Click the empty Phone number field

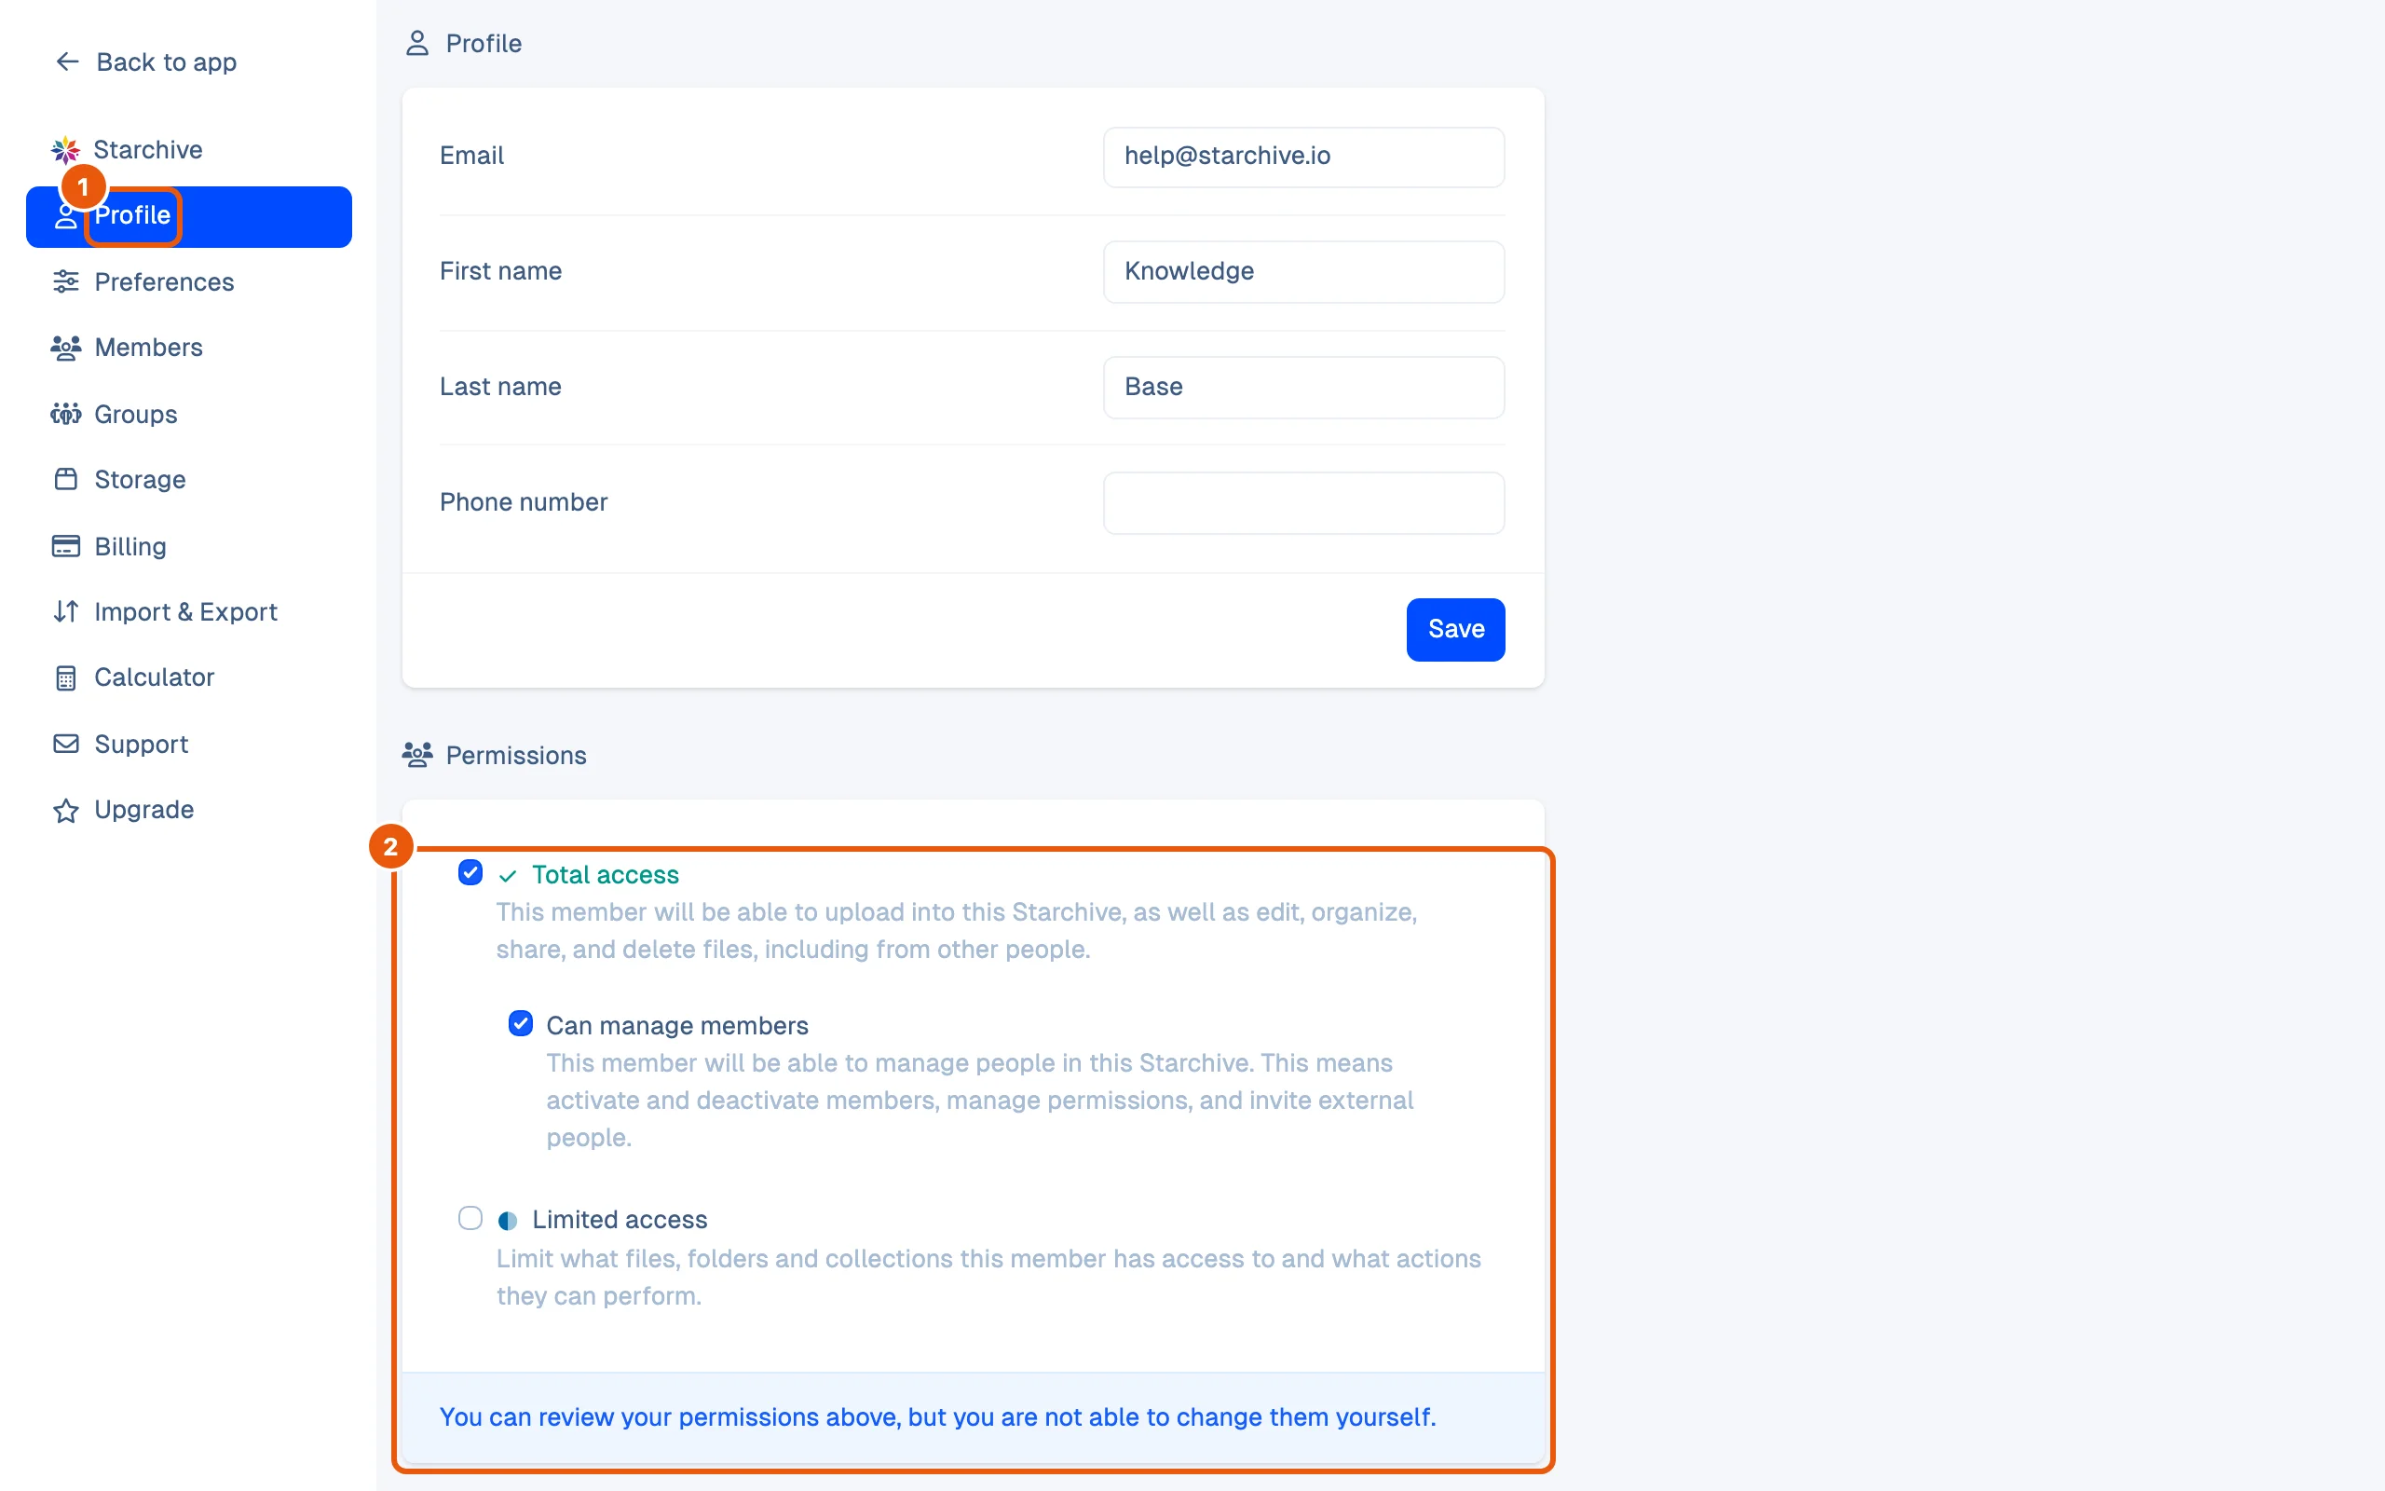[x=1302, y=503]
